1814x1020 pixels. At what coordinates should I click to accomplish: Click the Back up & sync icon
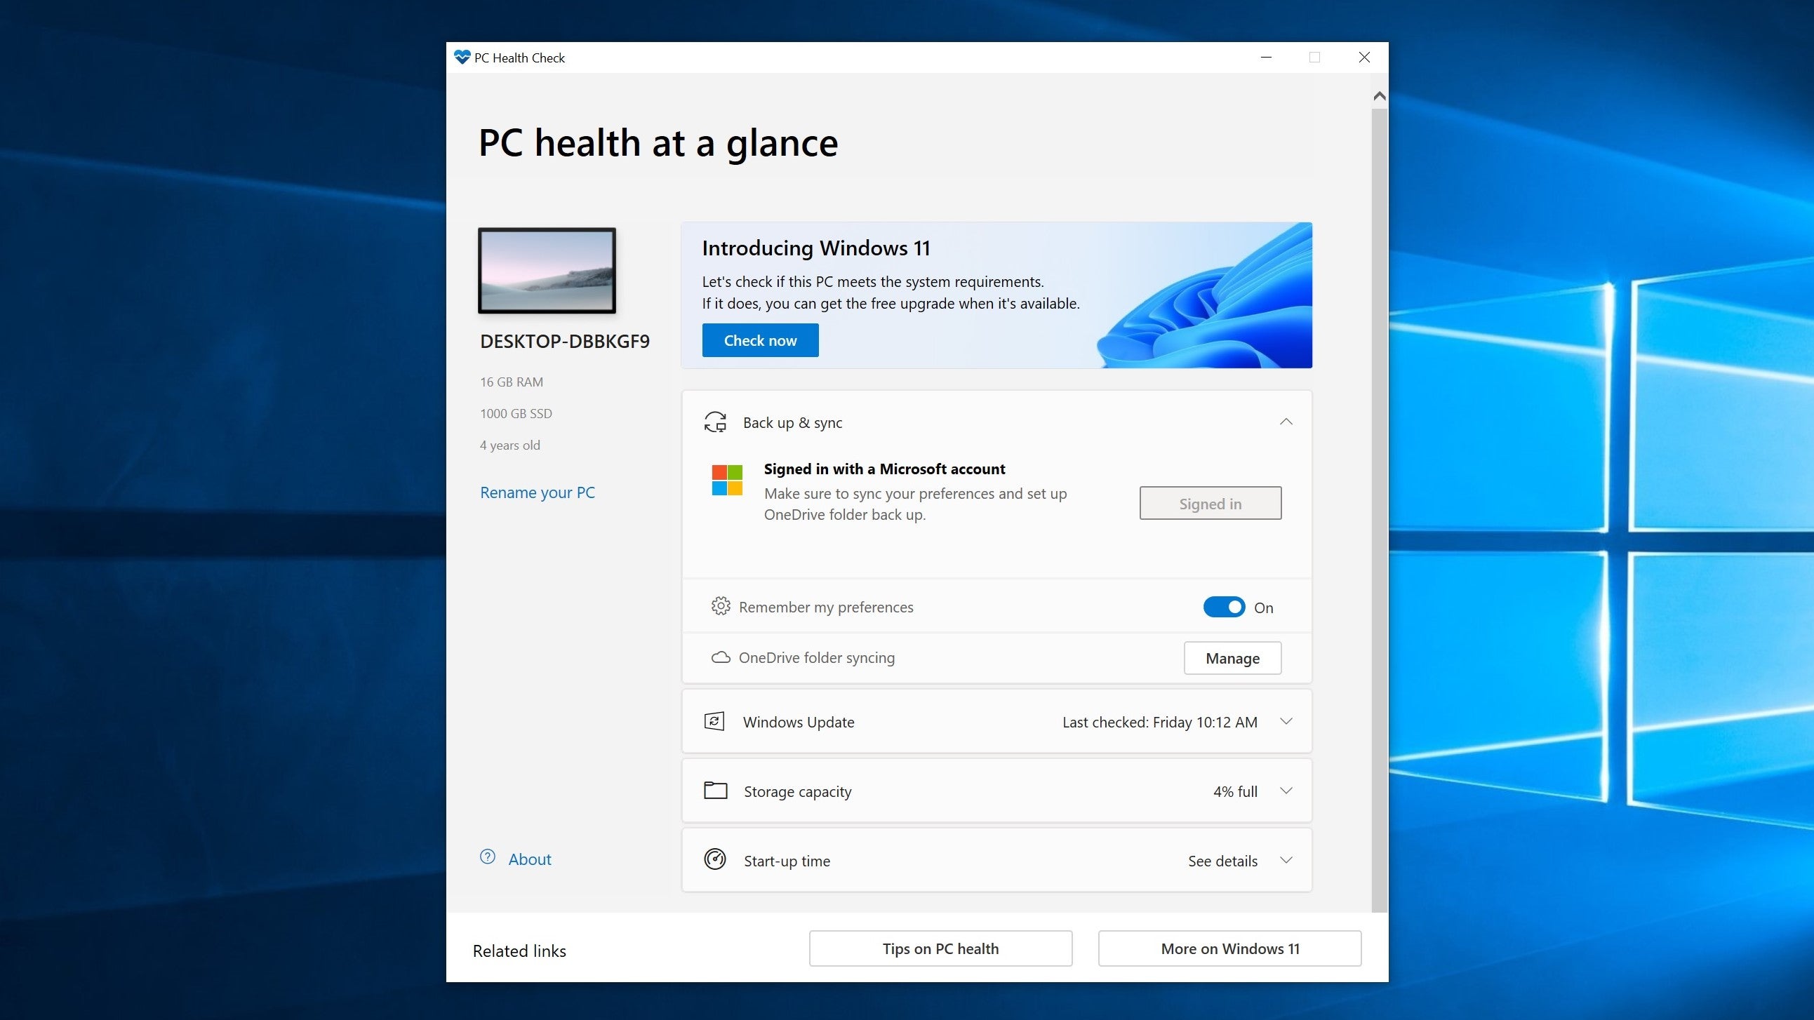tap(715, 421)
